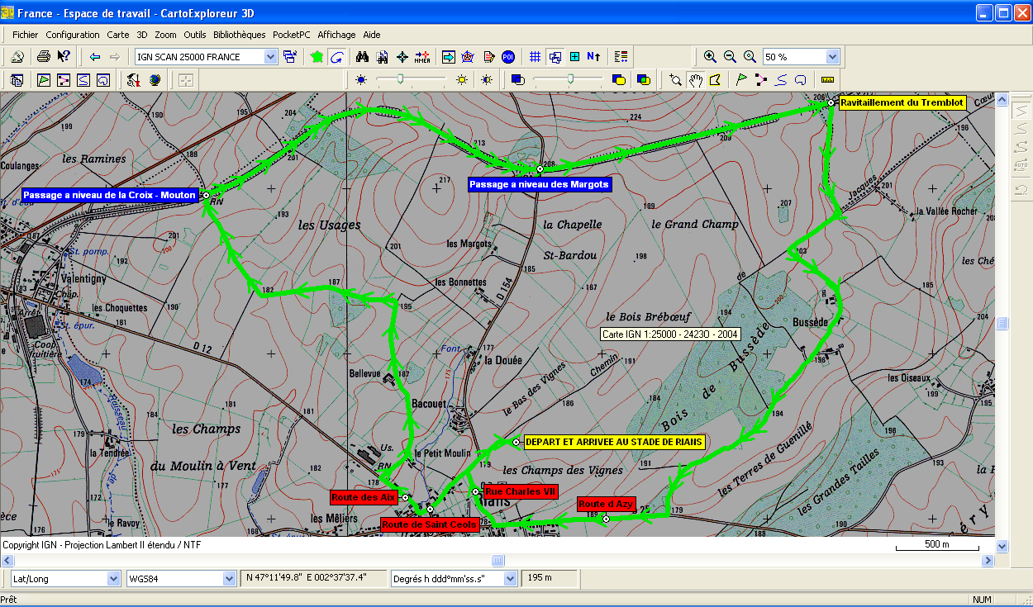Open the Carte menu

click(x=118, y=35)
